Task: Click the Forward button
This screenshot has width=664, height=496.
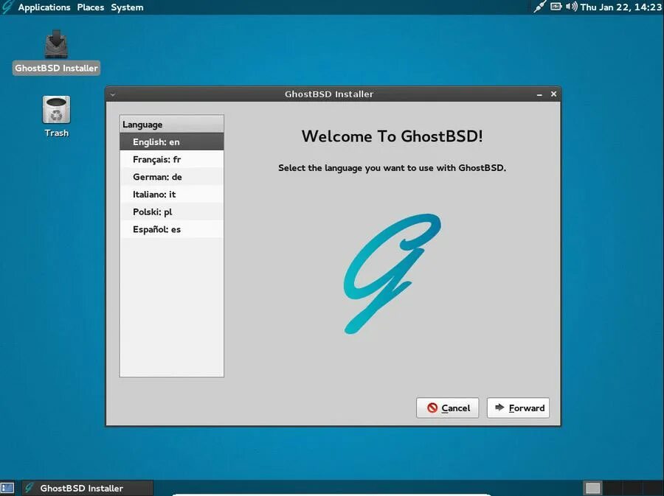Action: pyautogui.click(x=519, y=408)
